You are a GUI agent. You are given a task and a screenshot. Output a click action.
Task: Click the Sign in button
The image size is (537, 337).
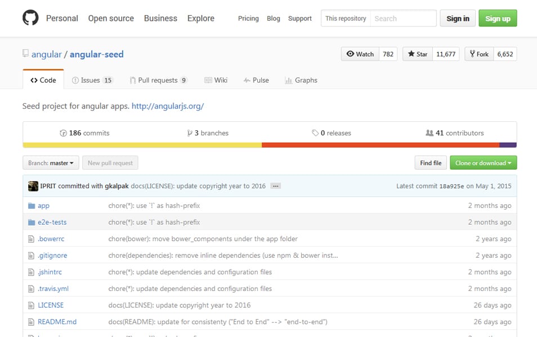click(458, 19)
